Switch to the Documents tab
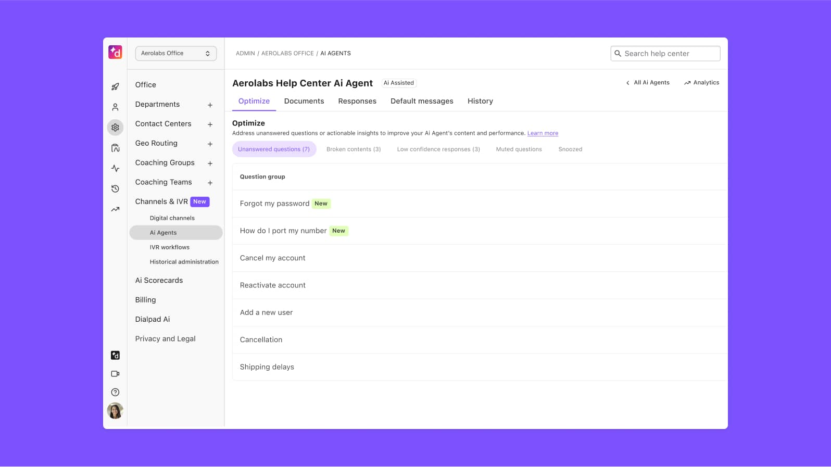Viewport: 831px width, 467px height. [x=304, y=102]
